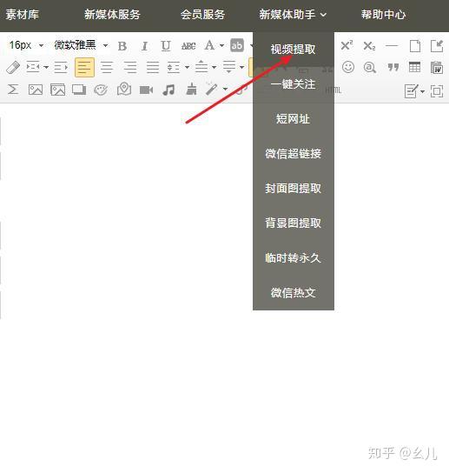This screenshot has height=473, width=449.
Task: Toggle justify alignment
Action: 153,67
